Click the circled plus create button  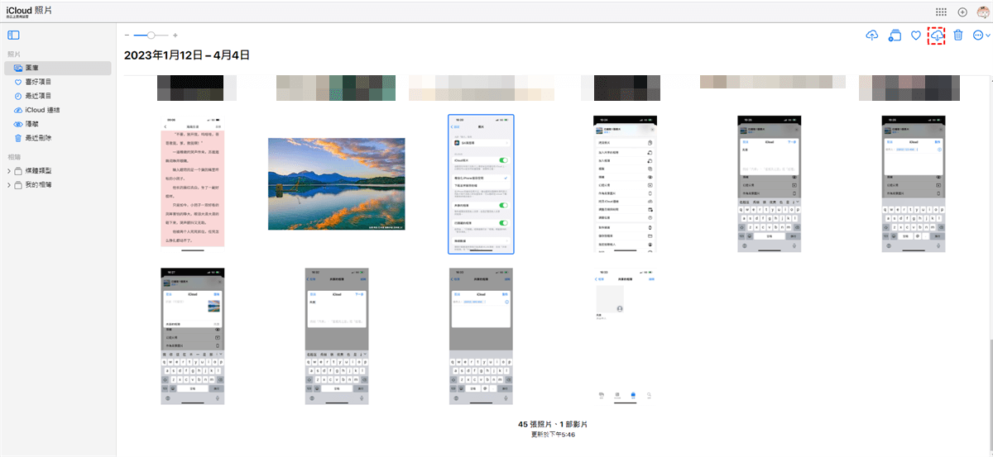(962, 12)
